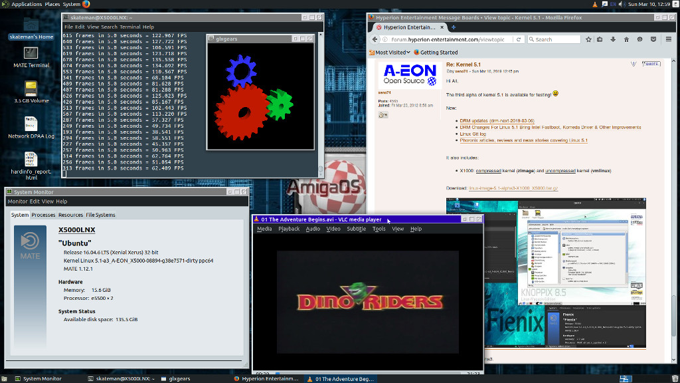Open a new Firefox tab with plus icon

(453, 27)
